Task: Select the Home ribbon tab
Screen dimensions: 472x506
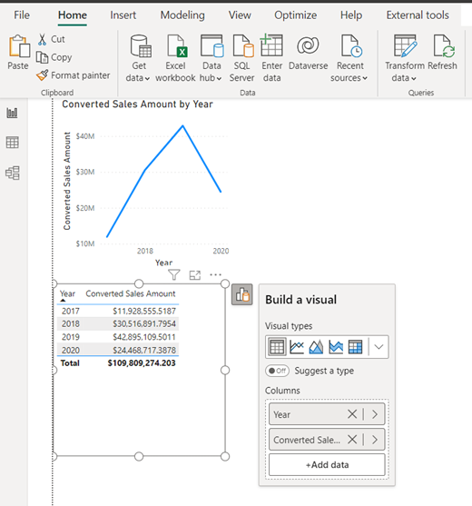Action: (73, 15)
